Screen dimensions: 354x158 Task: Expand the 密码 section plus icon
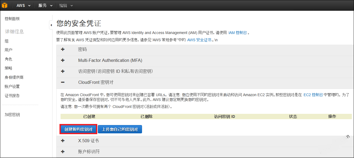point(63,50)
